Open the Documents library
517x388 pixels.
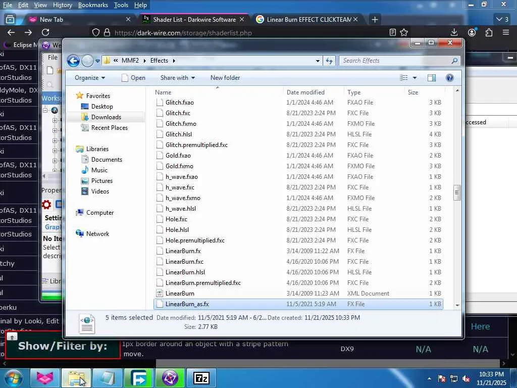(x=107, y=160)
